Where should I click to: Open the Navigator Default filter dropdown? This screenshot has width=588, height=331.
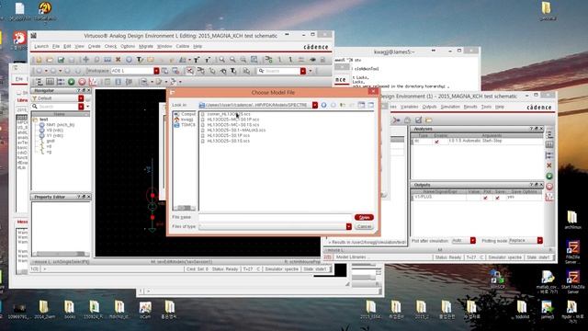pyautogui.click(x=81, y=98)
